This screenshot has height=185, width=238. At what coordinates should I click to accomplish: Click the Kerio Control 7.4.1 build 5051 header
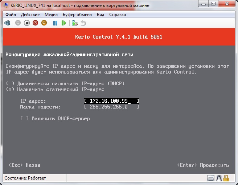tap(119, 37)
